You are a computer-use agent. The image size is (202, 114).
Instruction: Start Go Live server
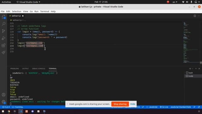(x=164, y=107)
